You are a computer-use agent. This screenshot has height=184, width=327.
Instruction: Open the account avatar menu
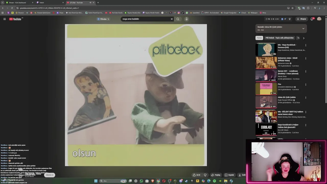319,19
